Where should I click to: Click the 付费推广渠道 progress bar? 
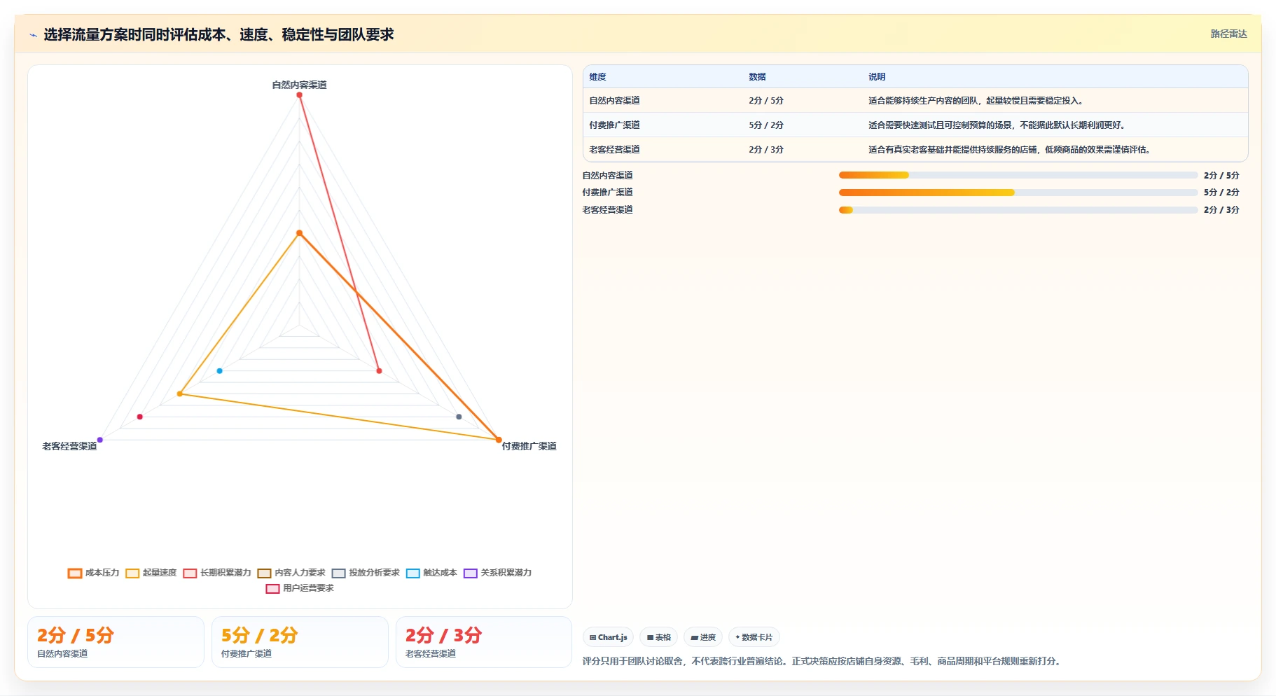[1018, 193]
